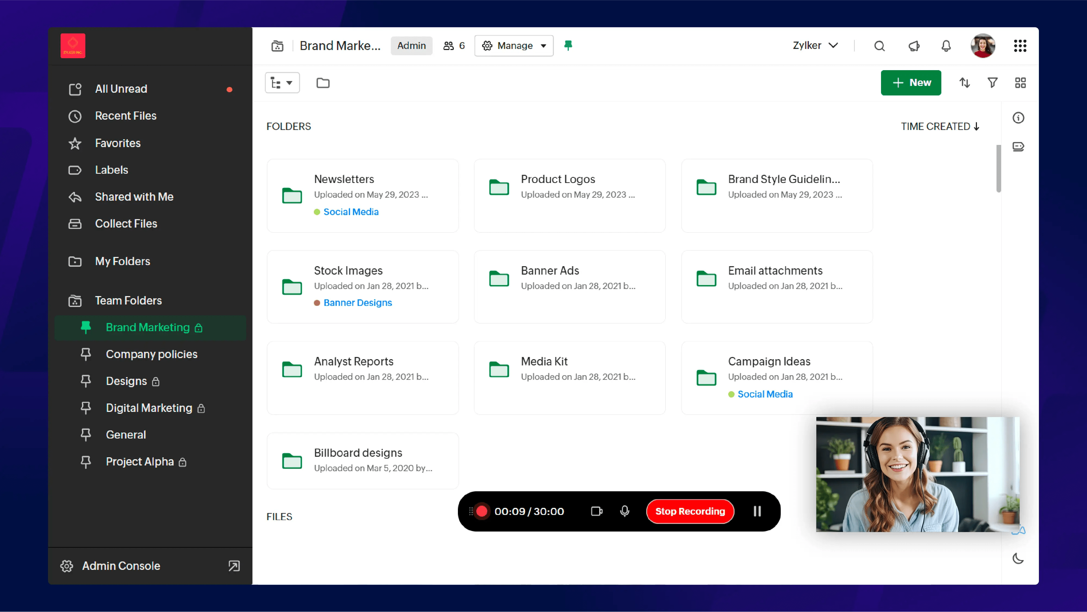The image size is (1087, 612).
Task: Toggle night mode moon icon
Action: click(x=1018, y=559)
